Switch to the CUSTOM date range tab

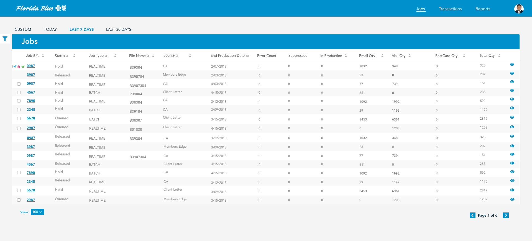(23, 29)
